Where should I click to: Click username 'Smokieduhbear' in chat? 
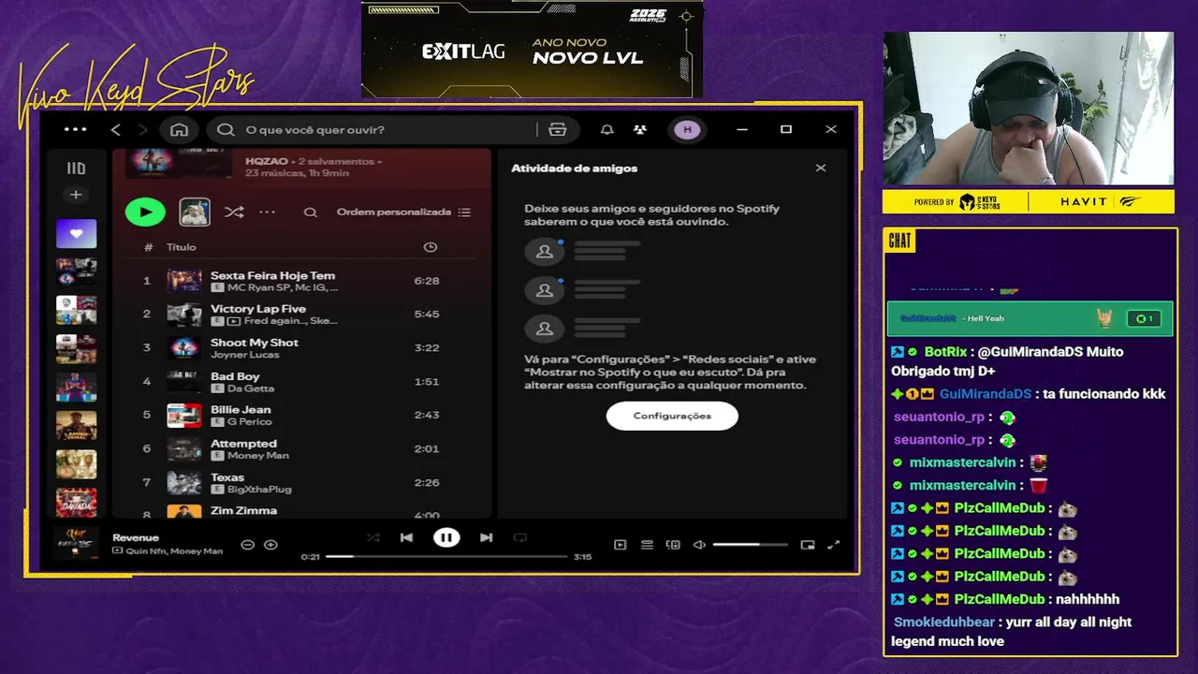click(943, 622)
